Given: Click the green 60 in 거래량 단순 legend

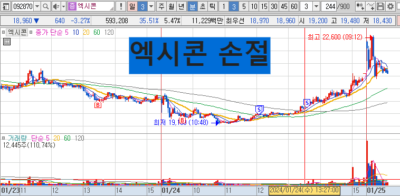Looking at the screenshot, I should pyautogui.click(x=68, y=138).
